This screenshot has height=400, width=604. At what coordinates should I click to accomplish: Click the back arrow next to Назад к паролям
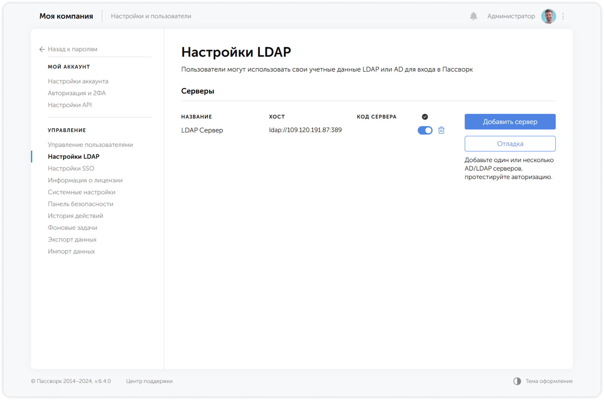tap(42, 49)
